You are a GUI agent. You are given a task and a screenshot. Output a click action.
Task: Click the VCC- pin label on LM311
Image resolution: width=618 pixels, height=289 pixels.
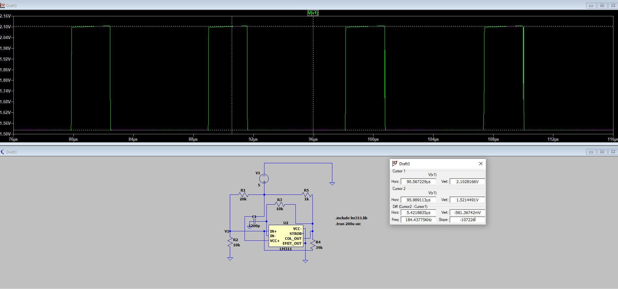click(x=297, y=229)
